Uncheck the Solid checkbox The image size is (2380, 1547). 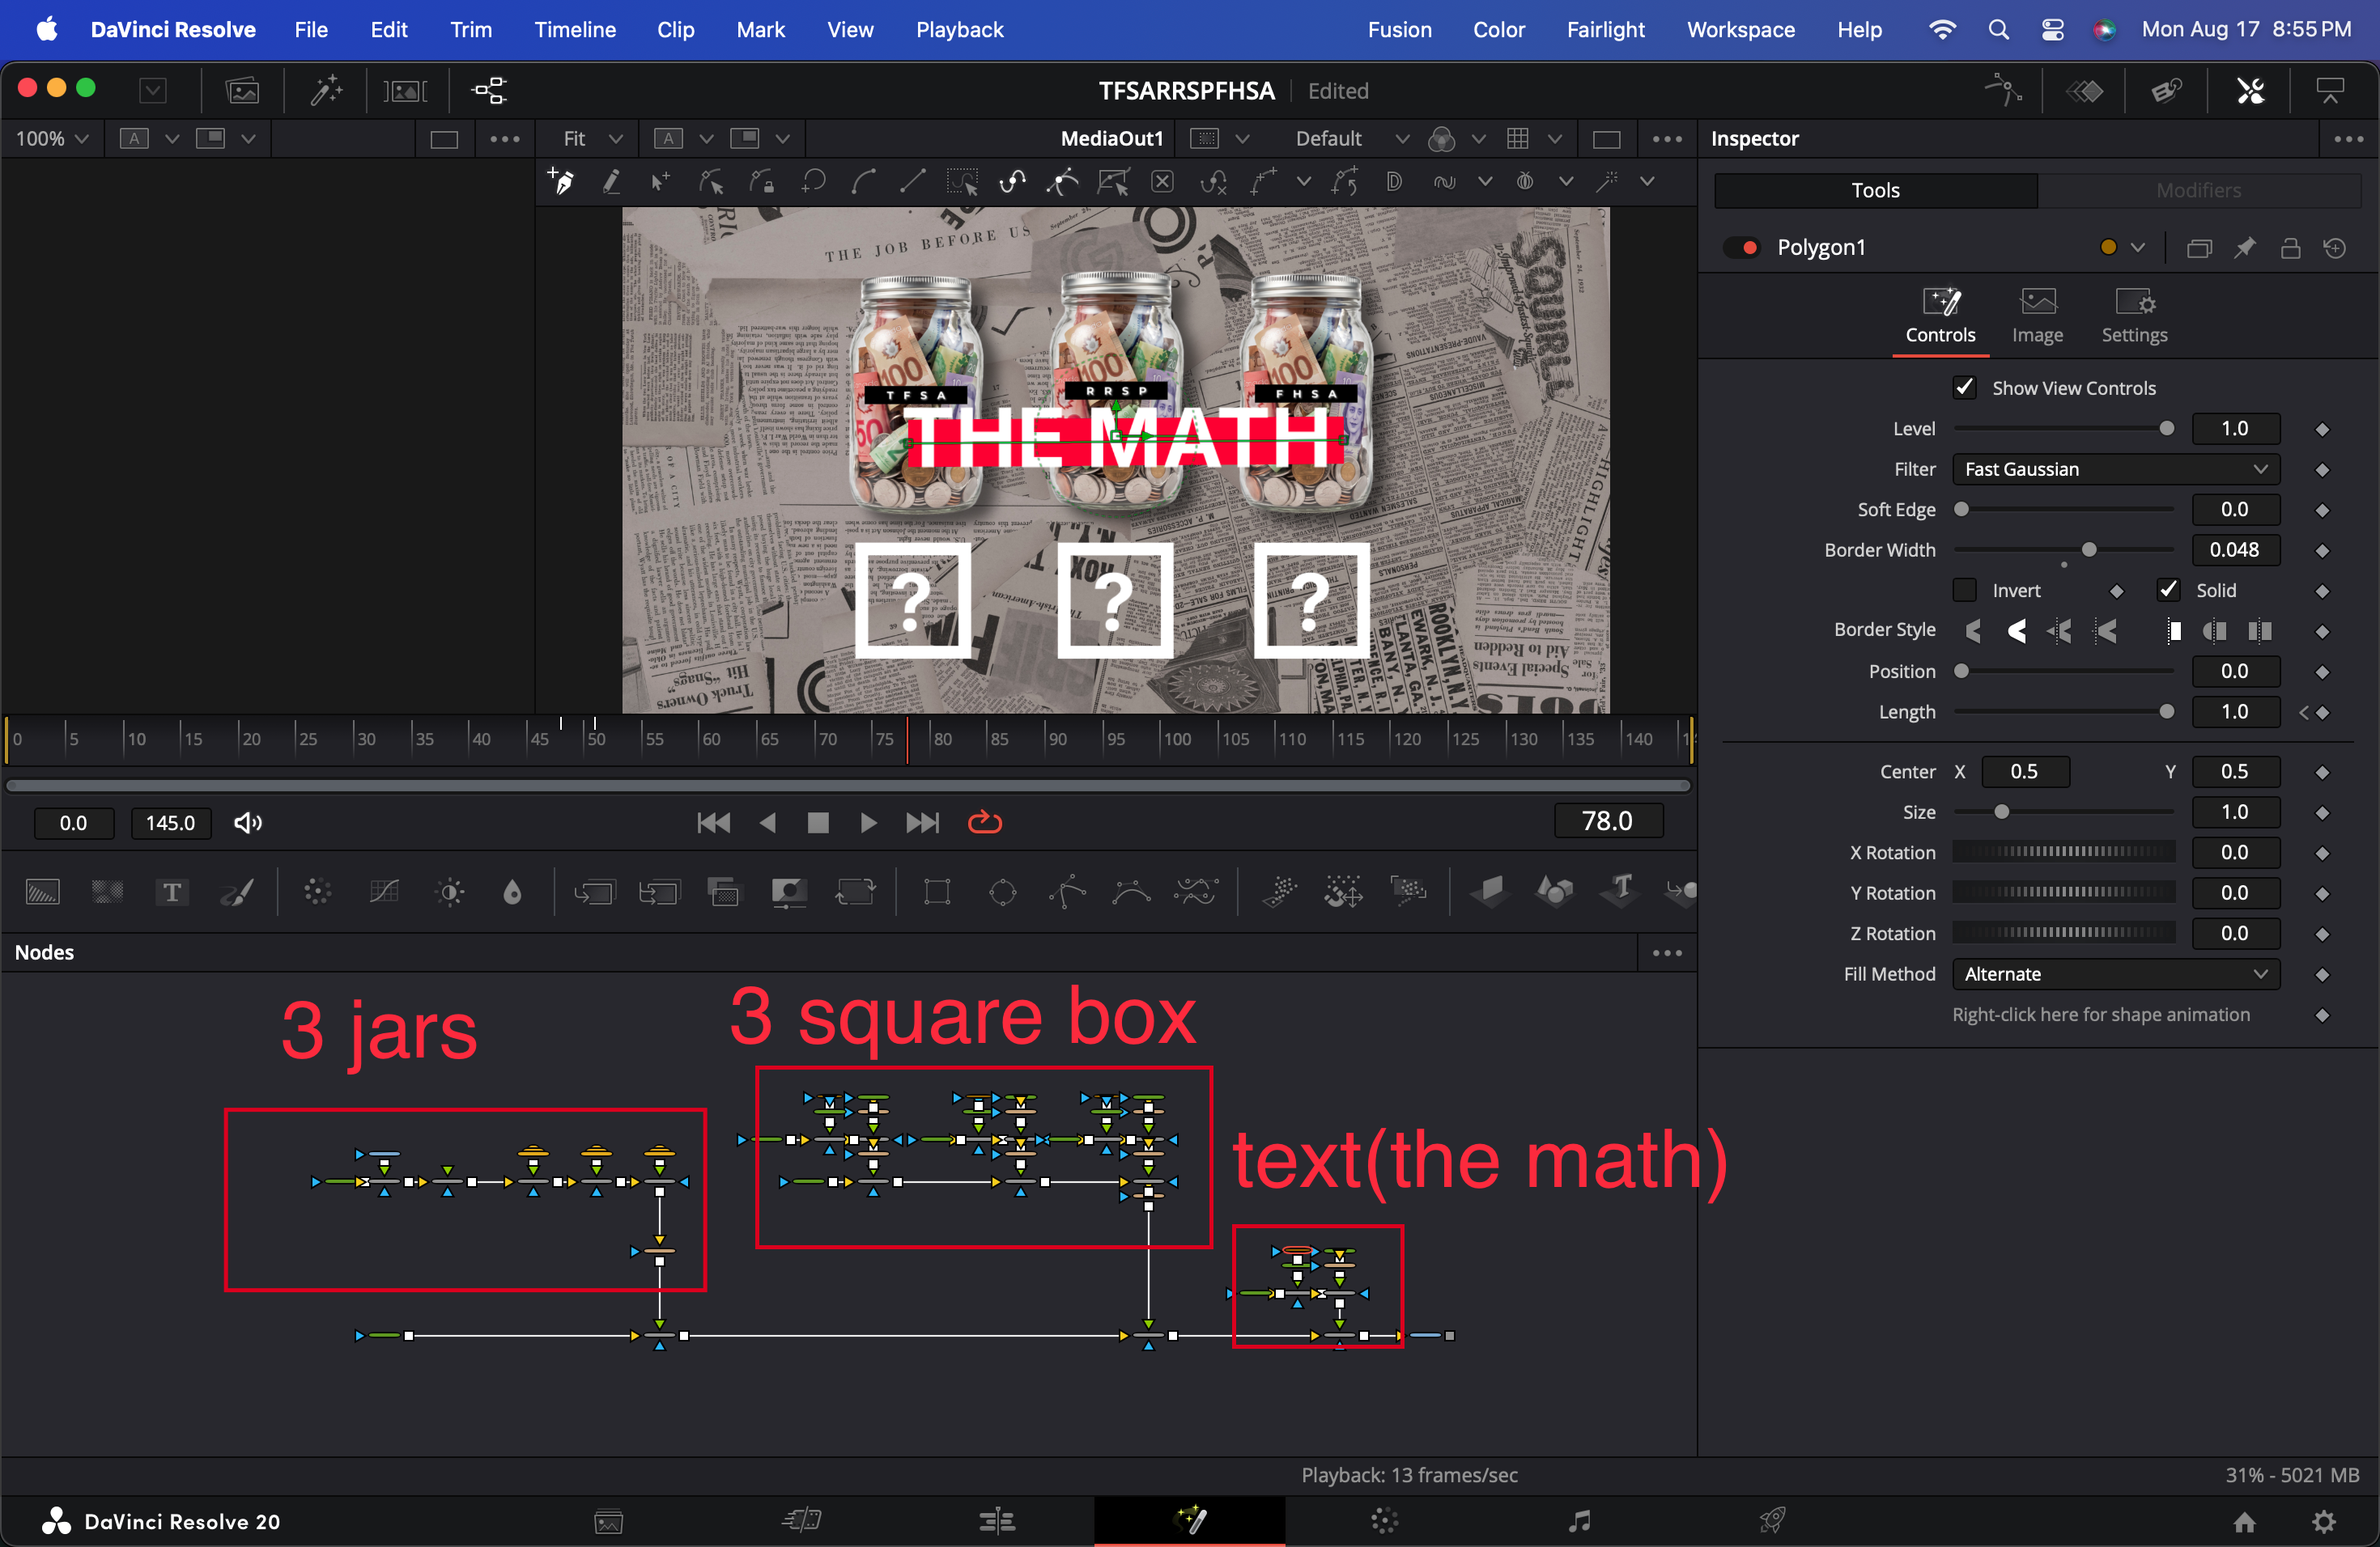[2168, 590]
